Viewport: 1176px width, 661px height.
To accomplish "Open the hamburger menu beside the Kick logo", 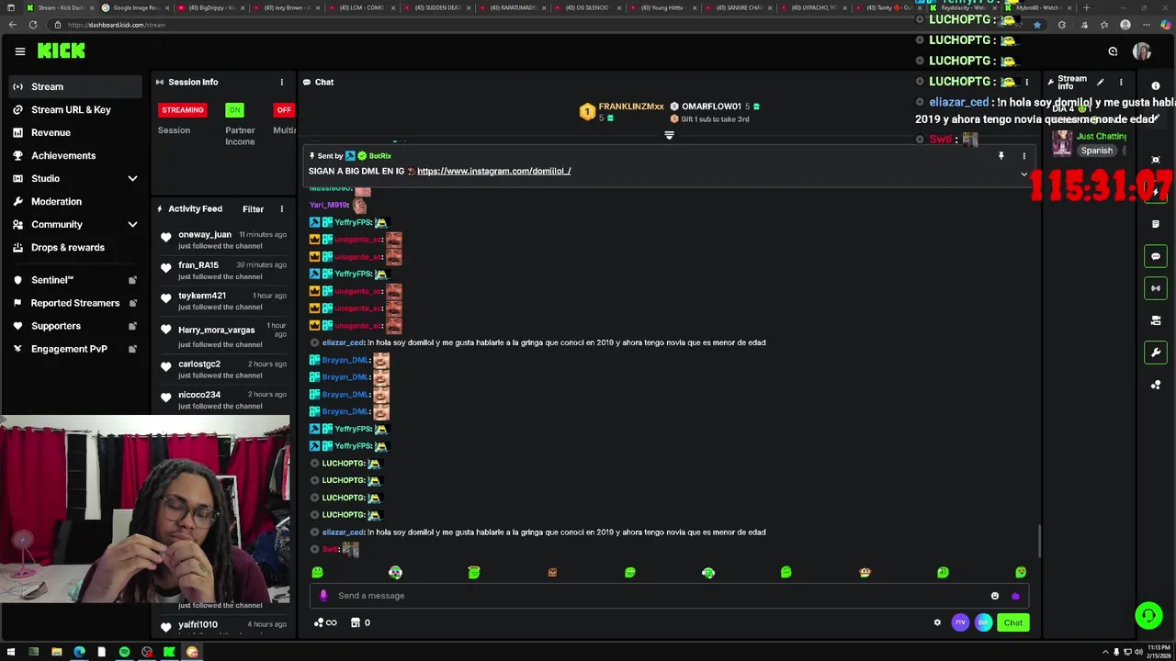I will (19, 51).
